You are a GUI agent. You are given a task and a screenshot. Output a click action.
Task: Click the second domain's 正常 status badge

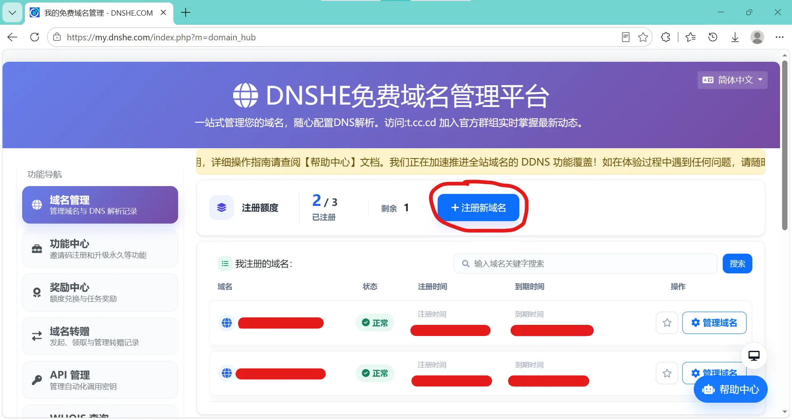pyautogui.click(x=375, y=373)
